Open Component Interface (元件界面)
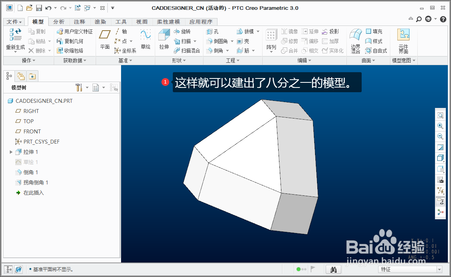 click(x=403, y=41)
